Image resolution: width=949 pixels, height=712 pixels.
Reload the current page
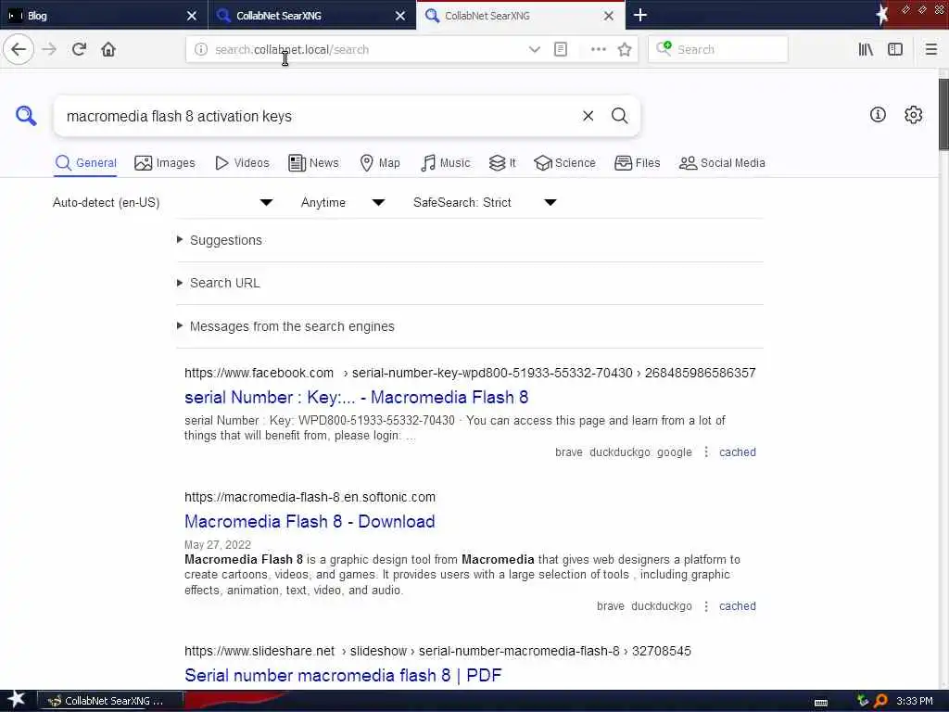[80, 50]
